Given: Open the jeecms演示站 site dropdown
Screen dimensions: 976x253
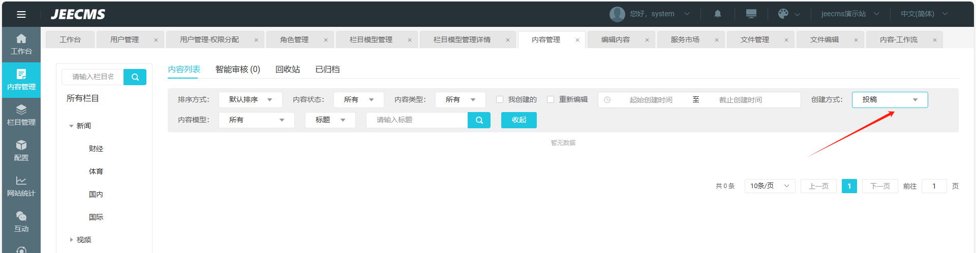Looking at the screenshot, I should tap(850, 14).
